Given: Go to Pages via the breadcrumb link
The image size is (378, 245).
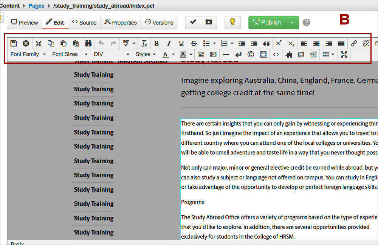Looking at the screenshot, I should tap(36, 6).
